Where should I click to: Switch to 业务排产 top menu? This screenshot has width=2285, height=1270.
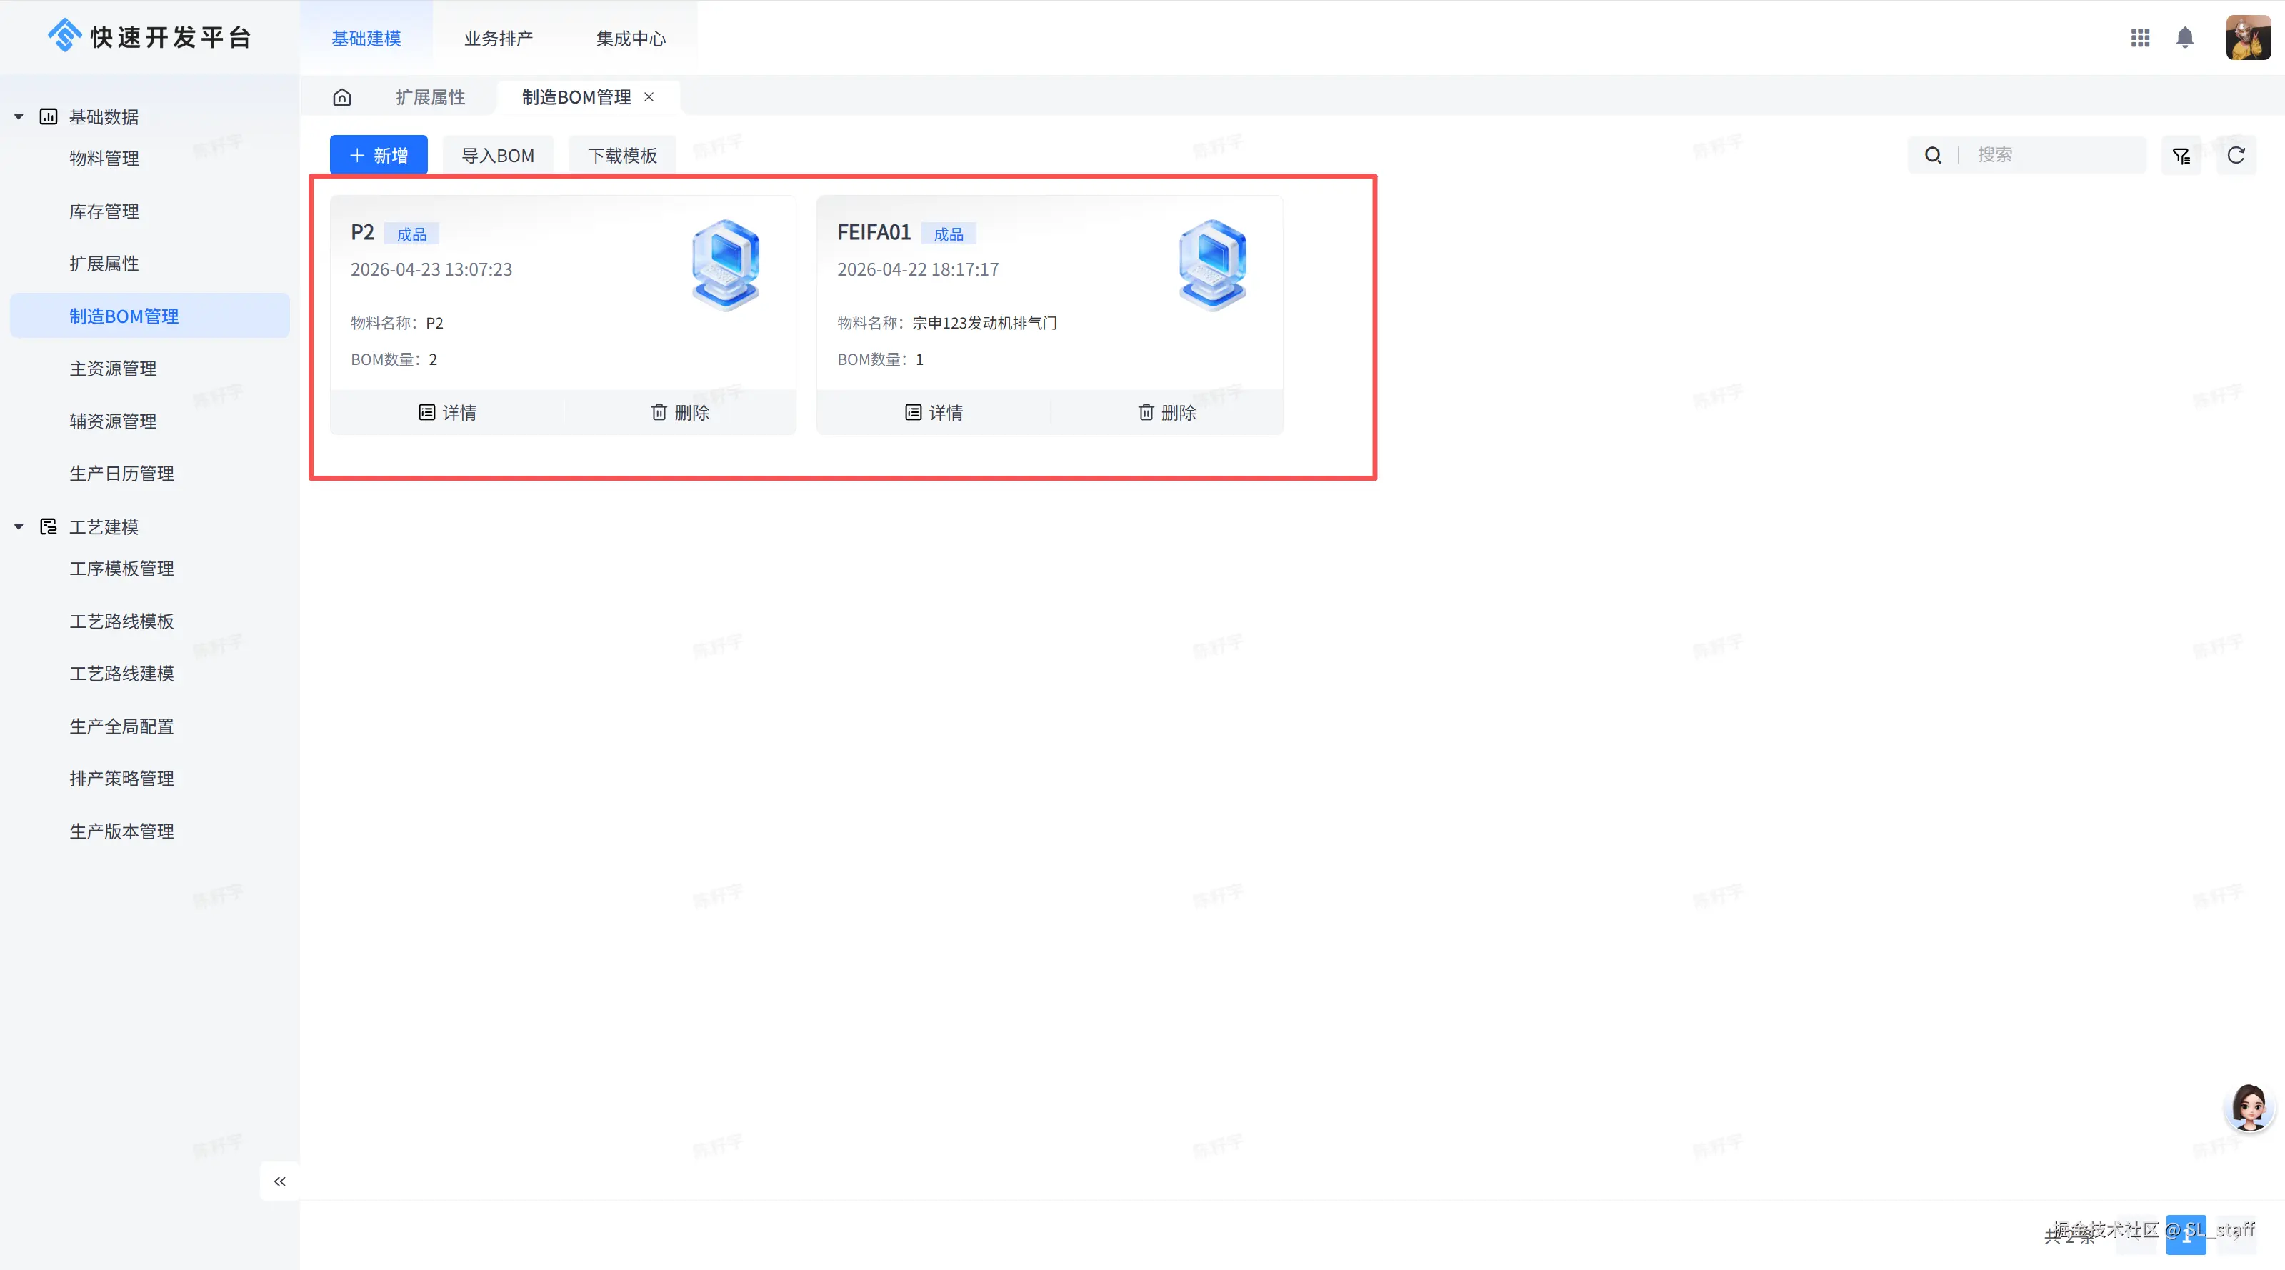(x=499, y=38)
